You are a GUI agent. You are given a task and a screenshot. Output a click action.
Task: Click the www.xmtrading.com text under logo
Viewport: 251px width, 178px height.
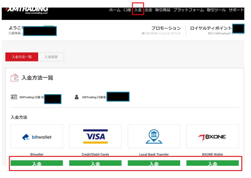[x=36, y=13]
